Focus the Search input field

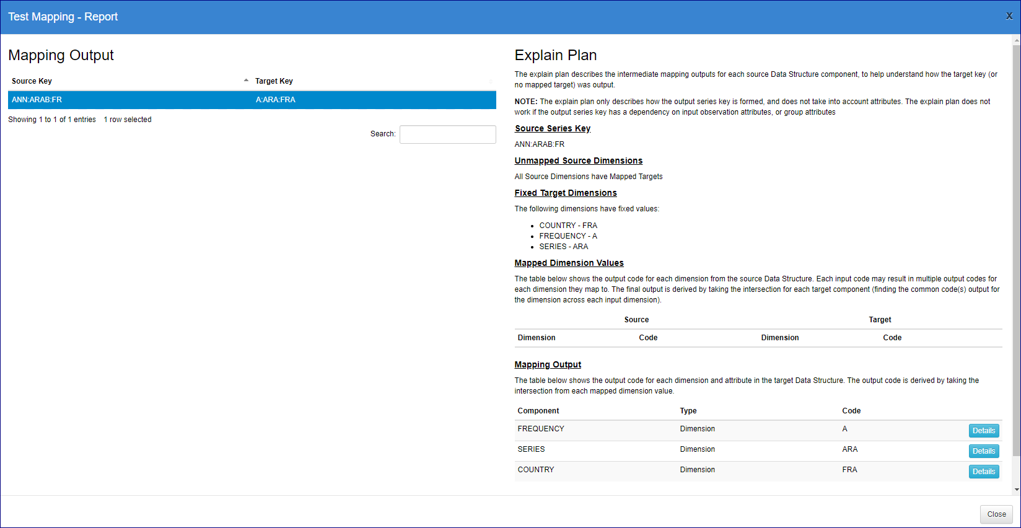point(447,134)
